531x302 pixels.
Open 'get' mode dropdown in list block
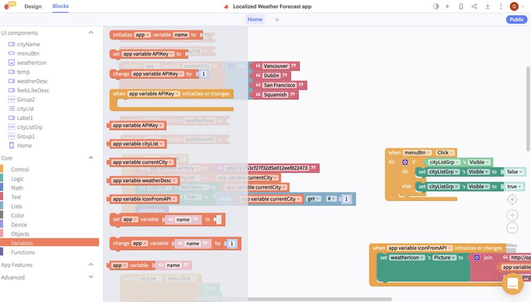click(x=314, y=199)
